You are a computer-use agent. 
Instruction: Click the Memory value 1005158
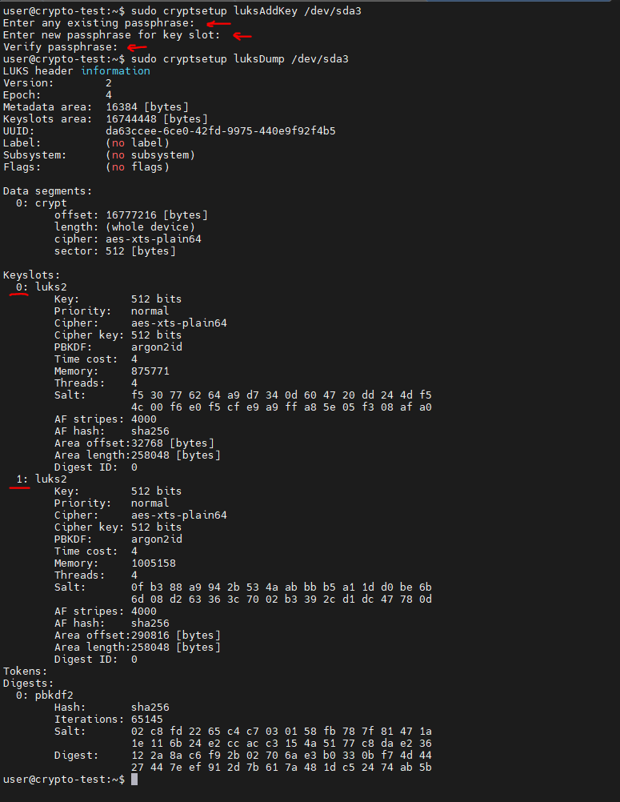point(153,563)
